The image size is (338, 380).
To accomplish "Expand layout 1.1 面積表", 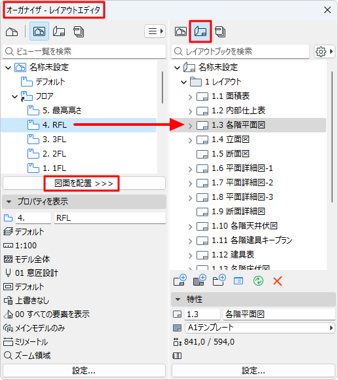I will point(190,97).
